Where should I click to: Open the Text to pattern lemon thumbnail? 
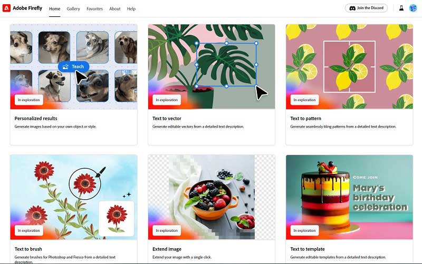349,67
